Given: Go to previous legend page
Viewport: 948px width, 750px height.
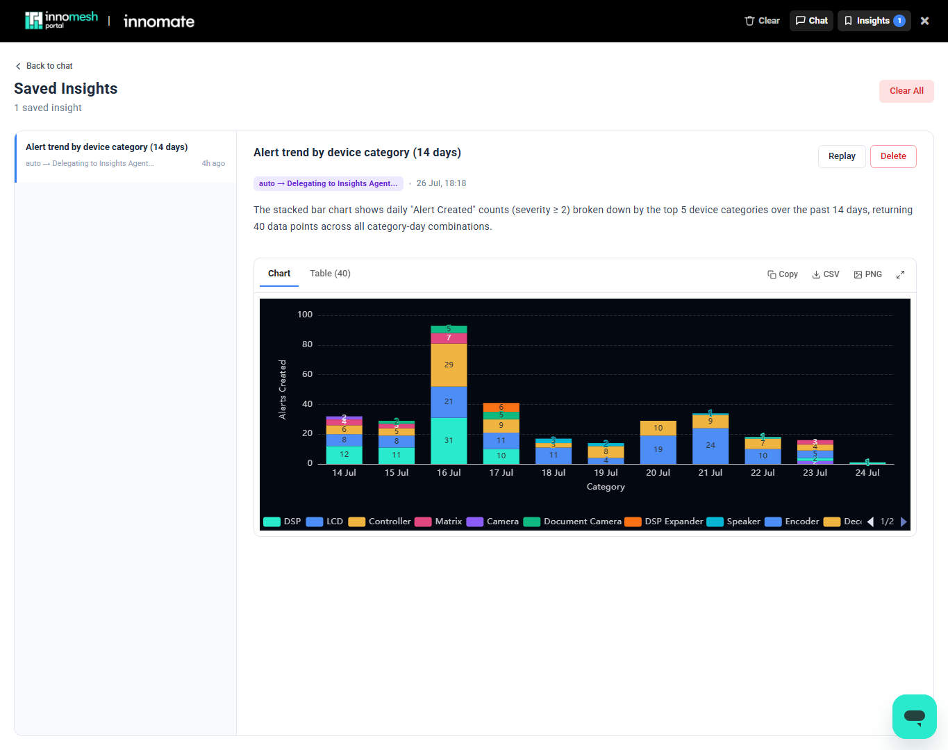Looking at the screenshot, I should (870, 522).
